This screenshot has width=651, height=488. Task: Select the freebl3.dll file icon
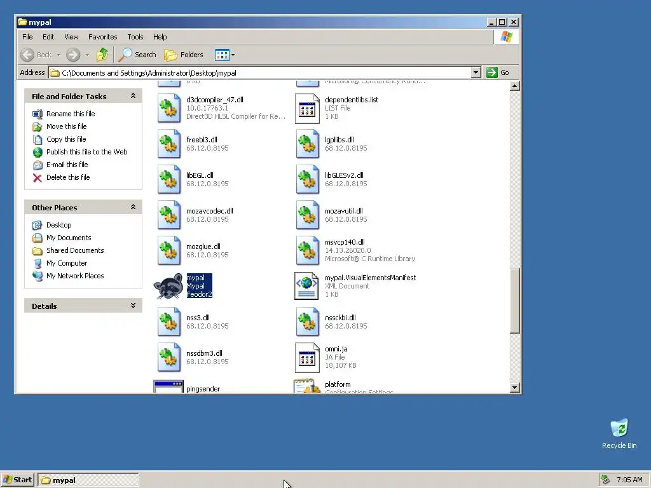tap(169, 144)
